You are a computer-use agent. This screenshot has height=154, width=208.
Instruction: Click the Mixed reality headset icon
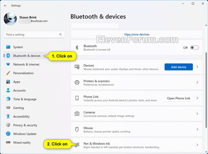[8, 142]
